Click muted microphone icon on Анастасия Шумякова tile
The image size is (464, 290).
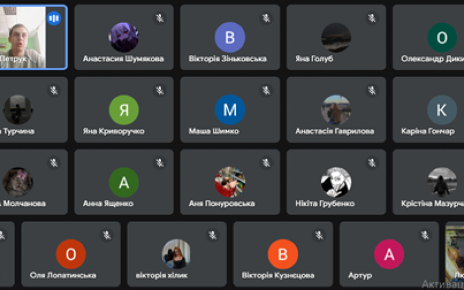[160, 19]
